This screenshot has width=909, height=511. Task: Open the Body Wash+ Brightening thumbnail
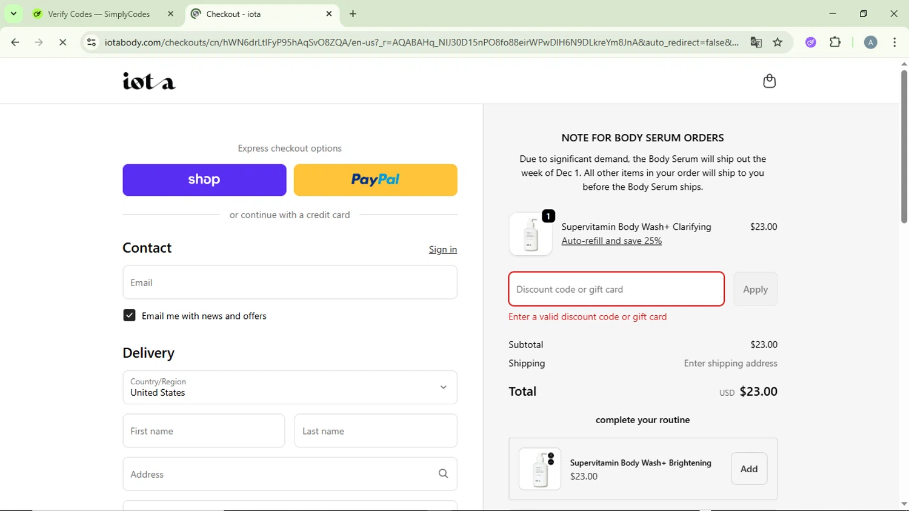tap(540, 469)
